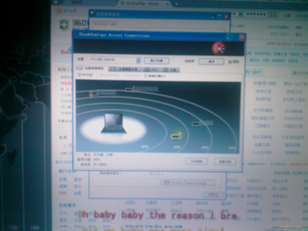Viewport: 308px width, 231px height.
Task: Click the view-switch button beside the help link
Action: pos(211,62)
